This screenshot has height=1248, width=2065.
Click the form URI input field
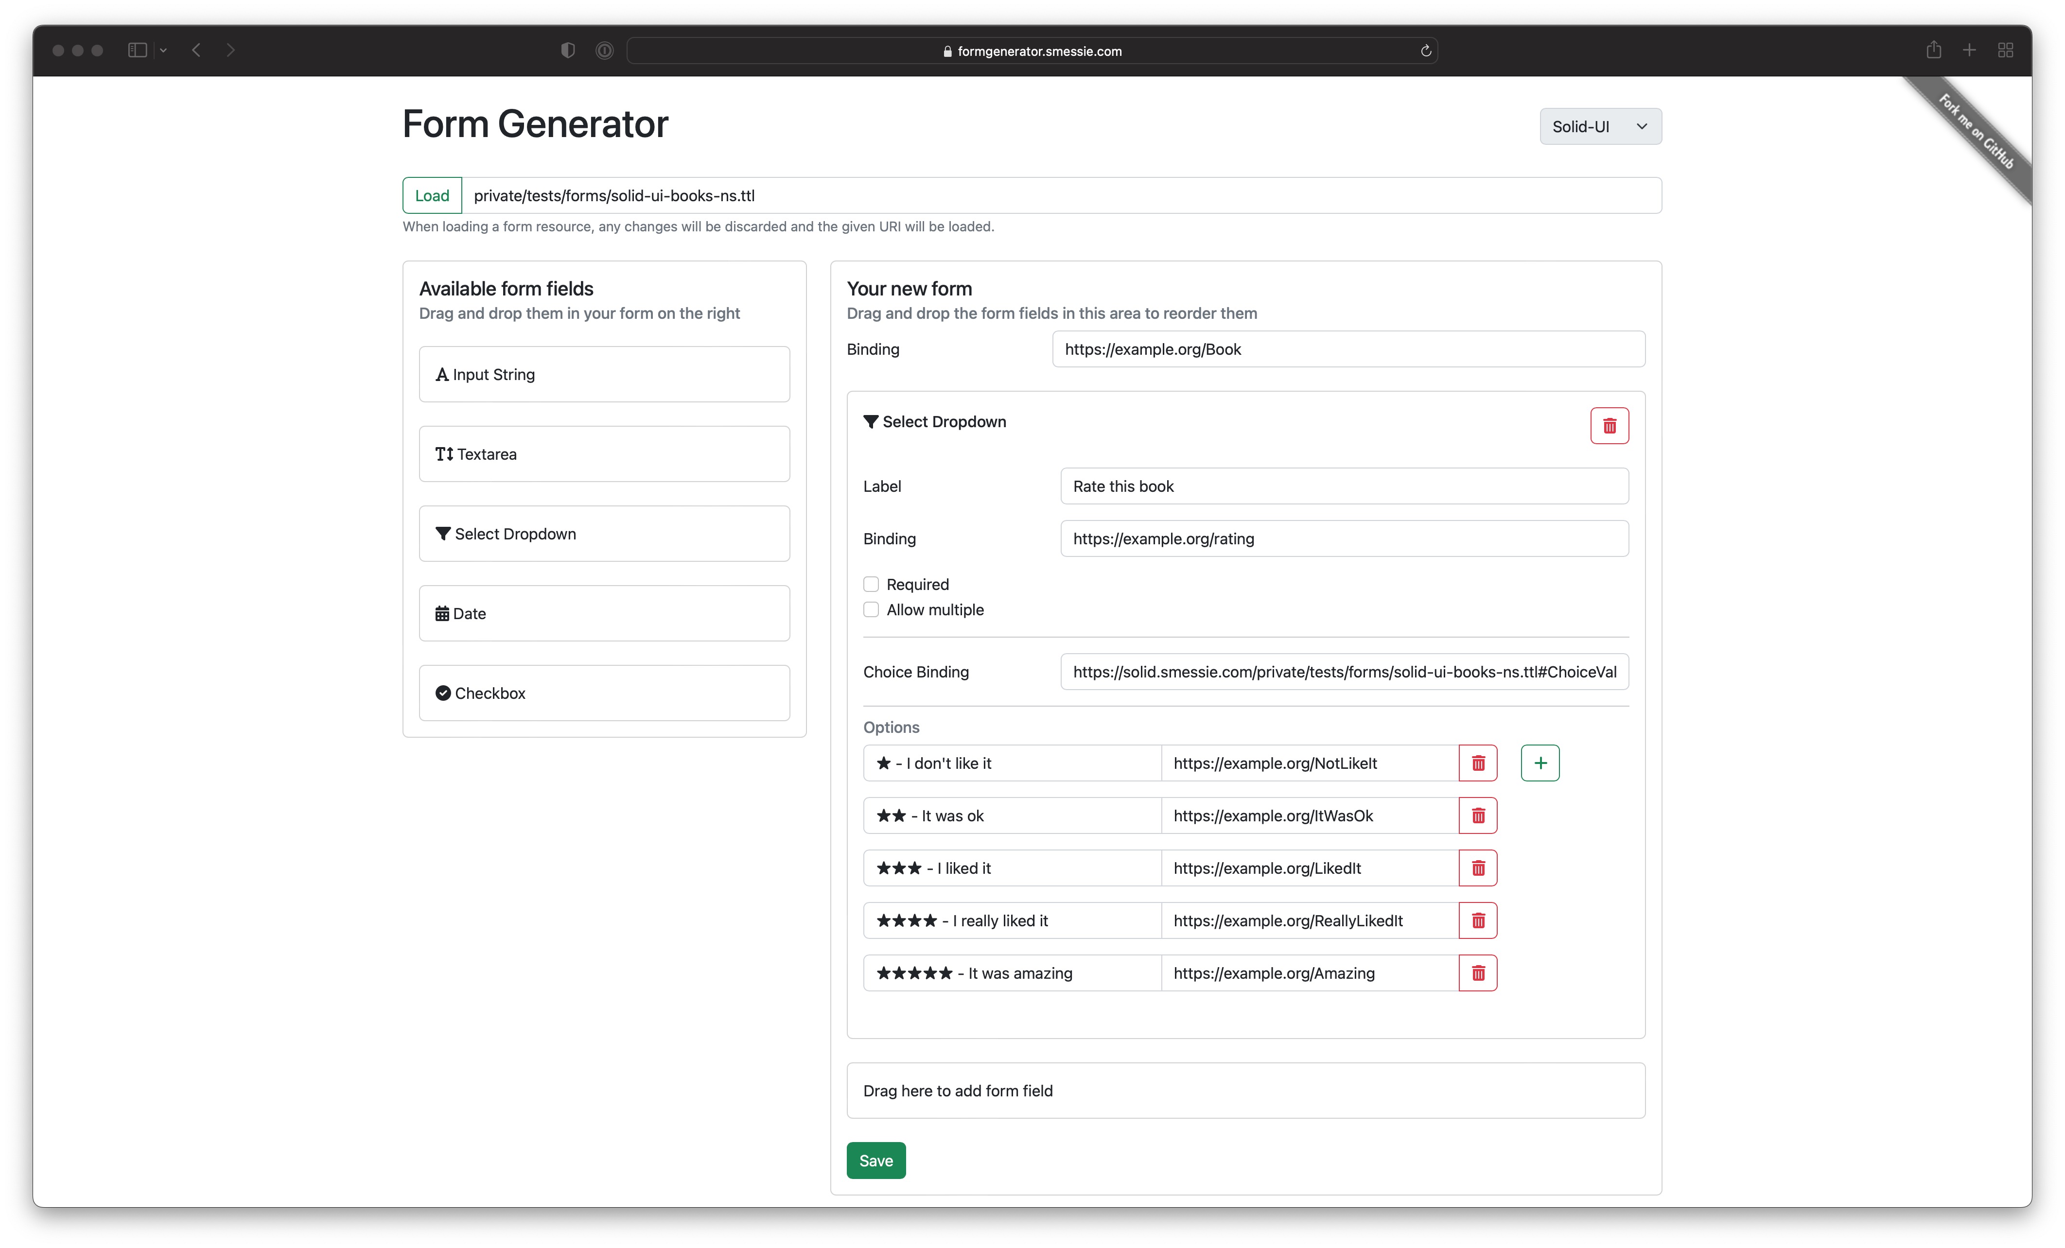(x=1061, y=195)
